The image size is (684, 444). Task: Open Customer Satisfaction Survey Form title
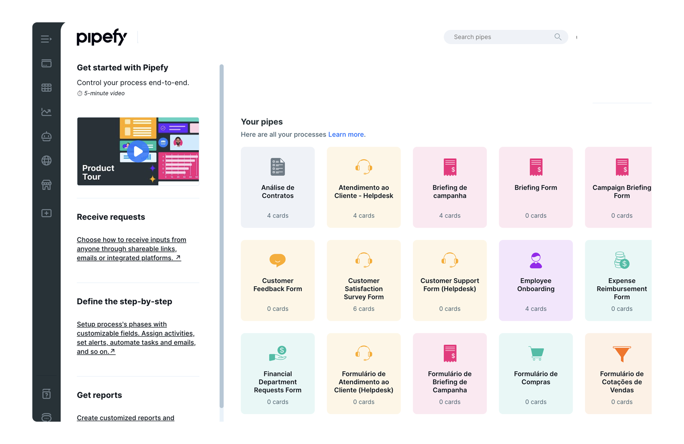tap(364, 289)
